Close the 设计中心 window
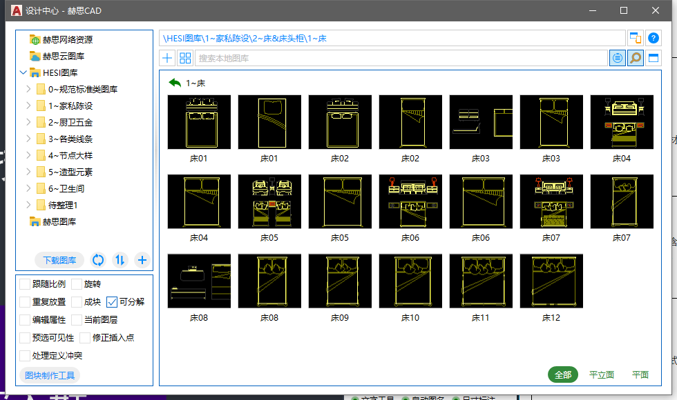This screenshot has width=677, height=400. click(x=656, y=10)
